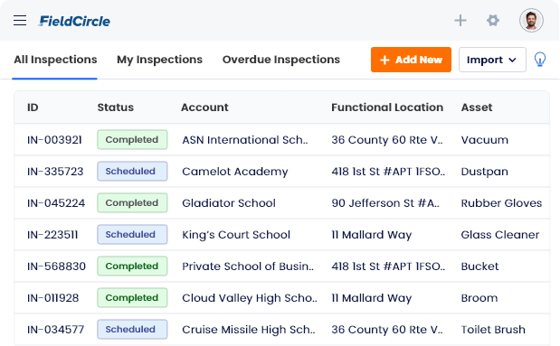Click the FieldCircle logo

pyautogui.click(x=74, y=21)
